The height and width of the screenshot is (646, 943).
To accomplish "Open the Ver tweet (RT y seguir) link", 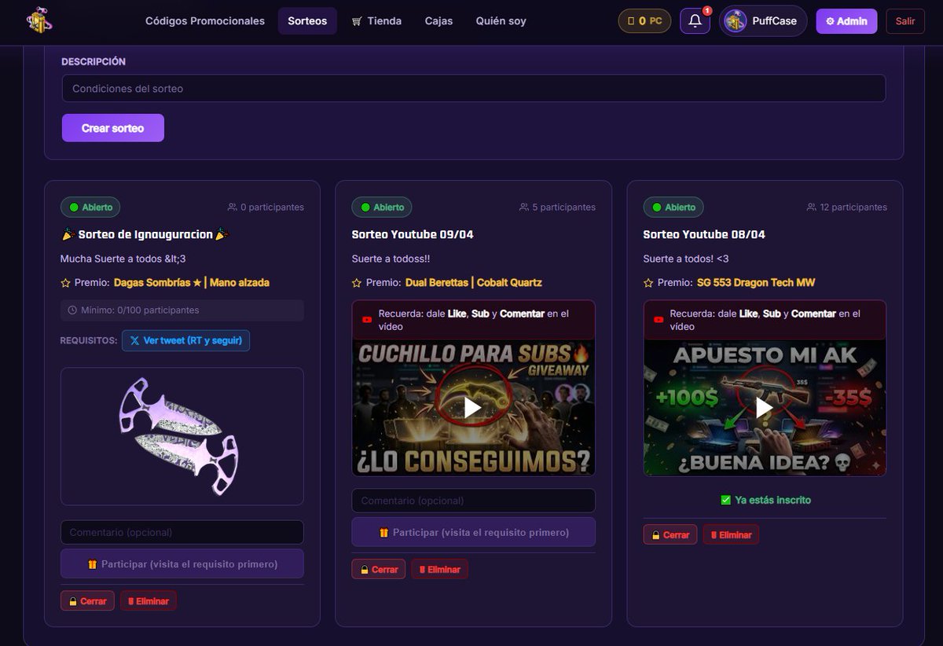I will pos(185,340).
